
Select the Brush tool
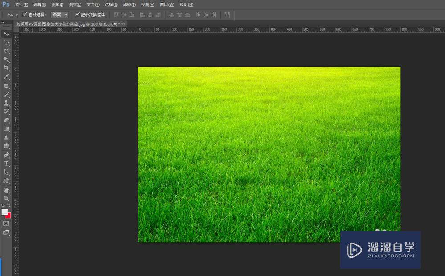coord(6,94)
